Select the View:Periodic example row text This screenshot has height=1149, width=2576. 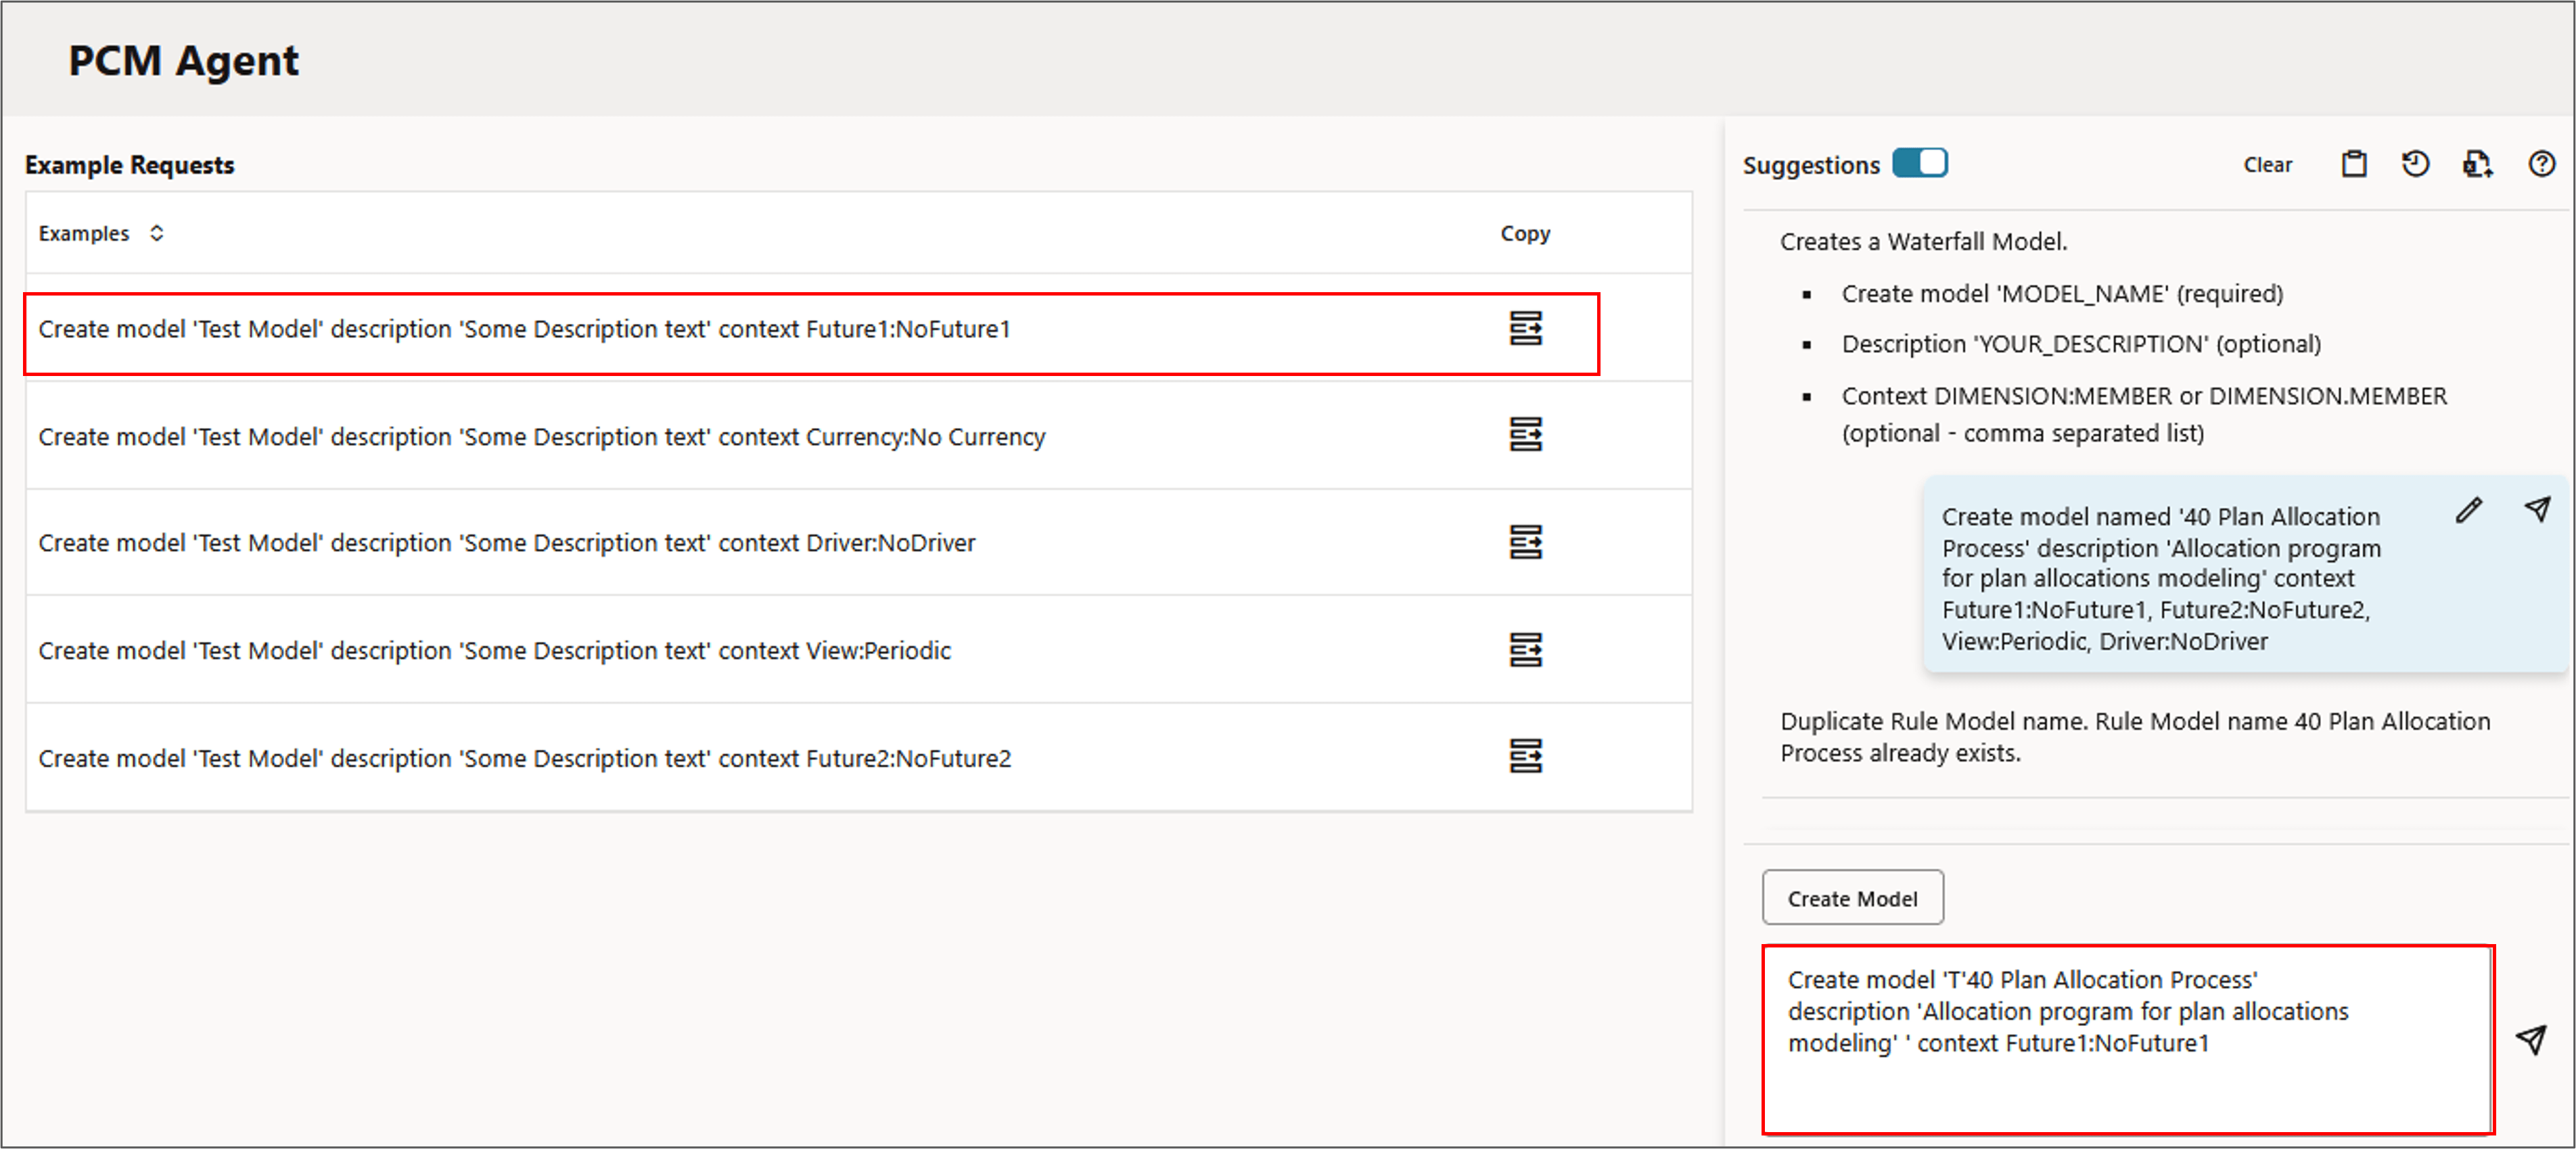point(494,651)
